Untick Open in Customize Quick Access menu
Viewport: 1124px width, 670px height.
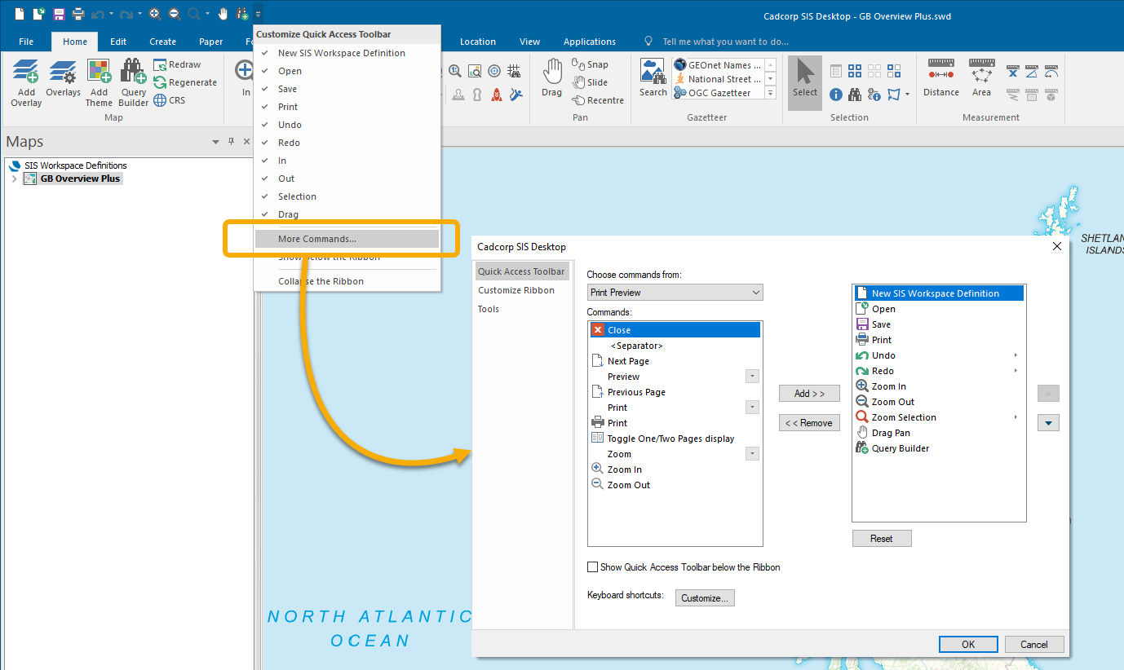click(x=347, y=71)
